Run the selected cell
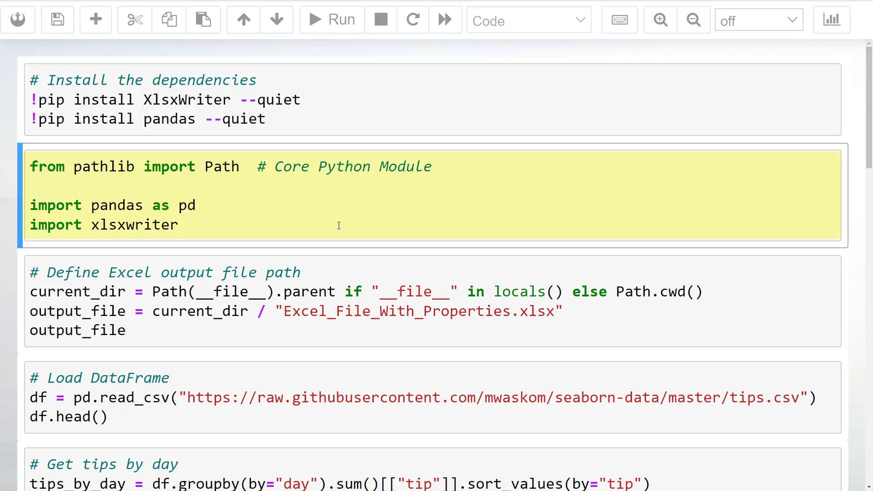The height and width of the screenshot is (491, 873). coord(331,20)
